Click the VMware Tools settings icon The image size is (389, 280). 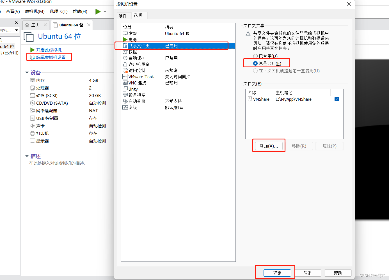pos(125,77)
